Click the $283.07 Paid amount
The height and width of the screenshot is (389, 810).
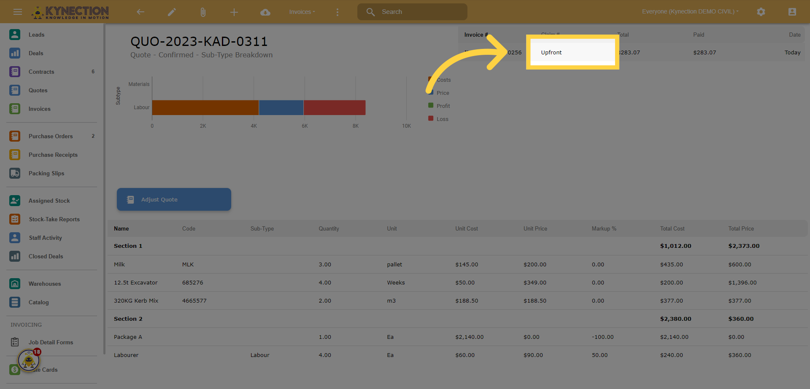[705, 52]
